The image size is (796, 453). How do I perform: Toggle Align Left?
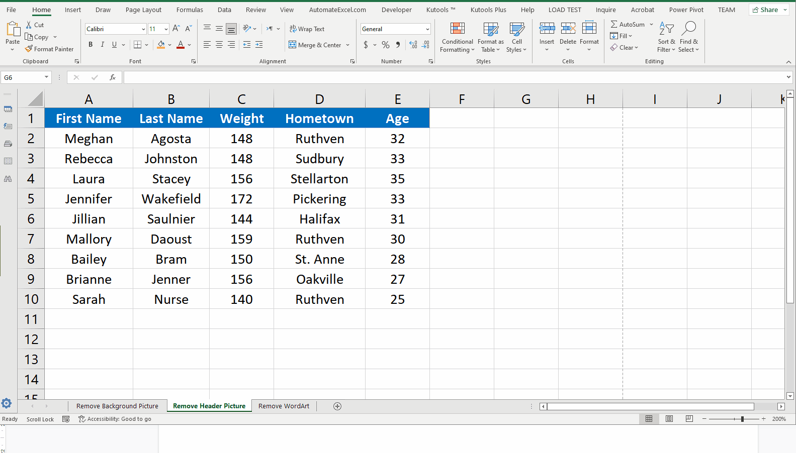pos(207,45)
